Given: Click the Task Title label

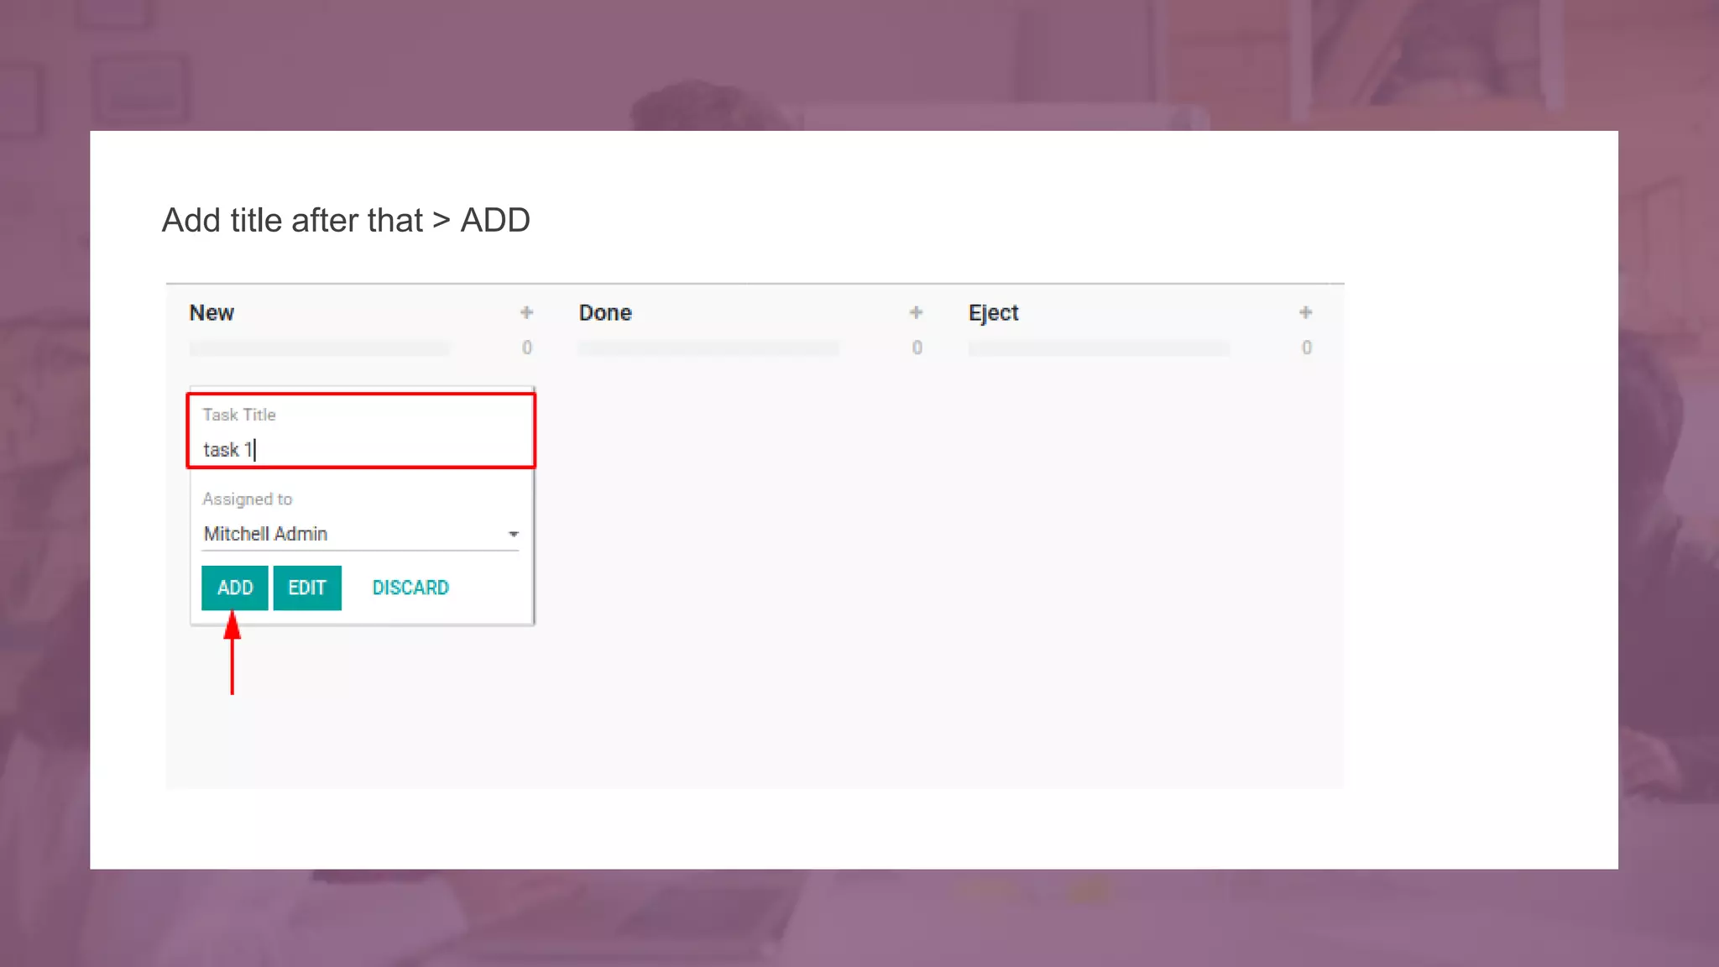Looking at the screenshot, I should pos(239,415).
